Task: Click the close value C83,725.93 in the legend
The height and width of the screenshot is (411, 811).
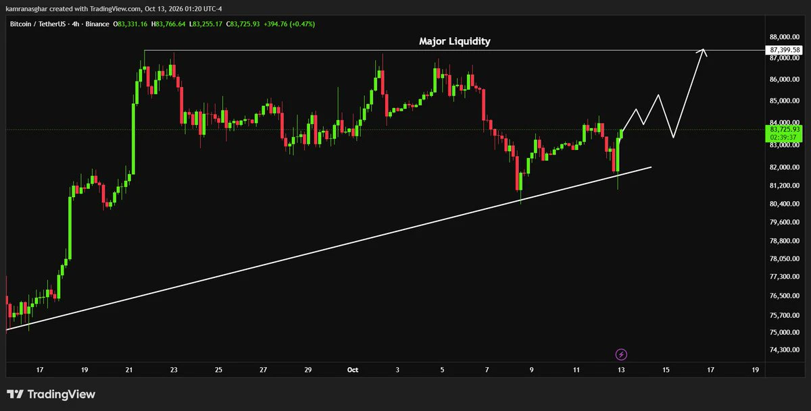Action: coord(241,24)
